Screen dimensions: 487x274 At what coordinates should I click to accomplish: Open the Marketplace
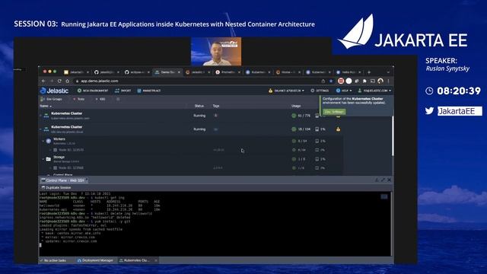click(149, 91)
